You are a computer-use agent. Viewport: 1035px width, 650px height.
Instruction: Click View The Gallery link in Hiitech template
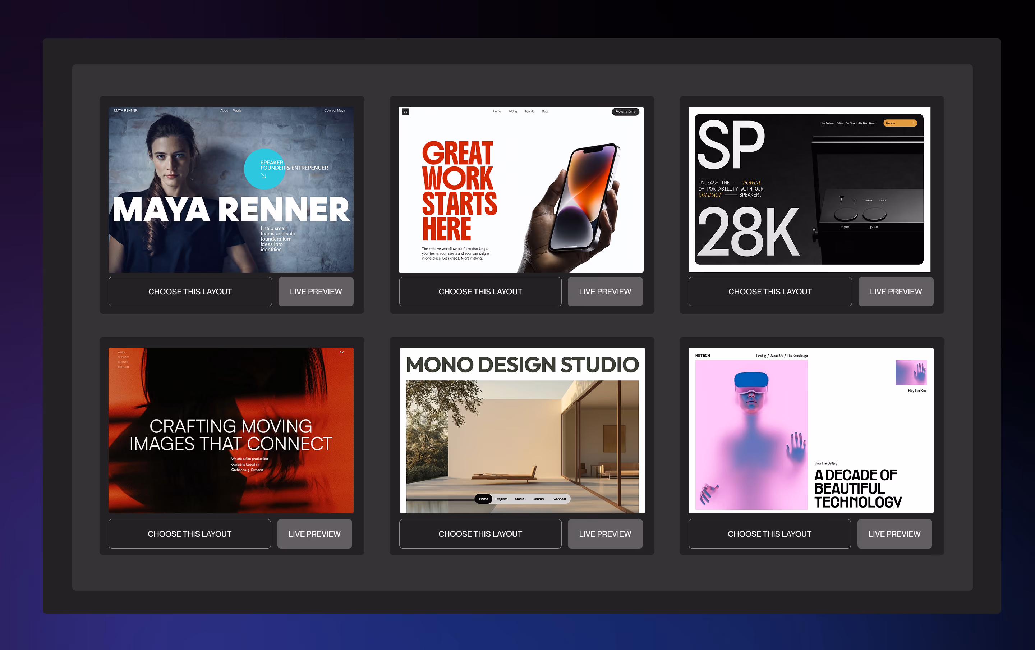click(825, 463)
